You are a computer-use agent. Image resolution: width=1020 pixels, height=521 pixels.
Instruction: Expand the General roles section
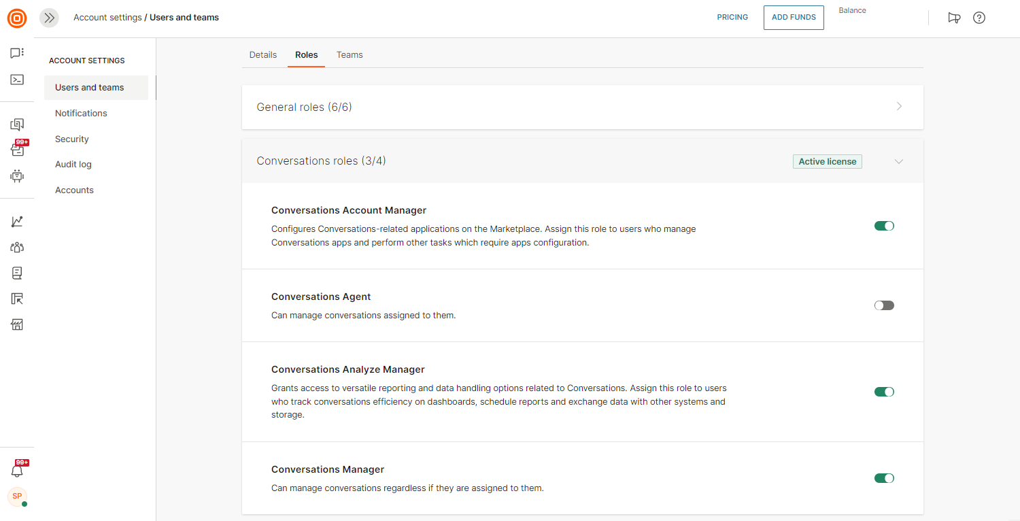tap(899, 107)
